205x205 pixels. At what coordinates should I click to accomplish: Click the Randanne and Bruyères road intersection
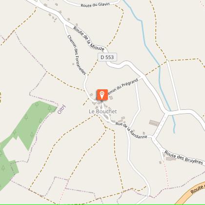(x=153, y=138)
